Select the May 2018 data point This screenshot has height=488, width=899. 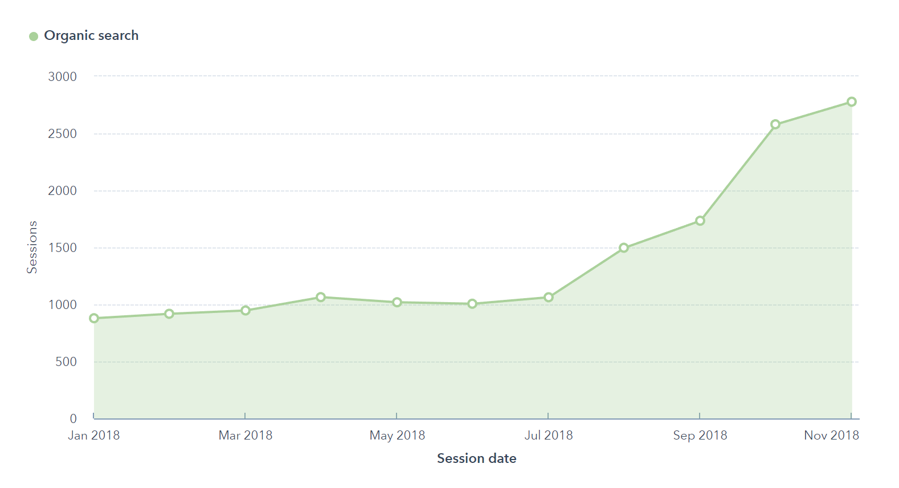point(397,302)
